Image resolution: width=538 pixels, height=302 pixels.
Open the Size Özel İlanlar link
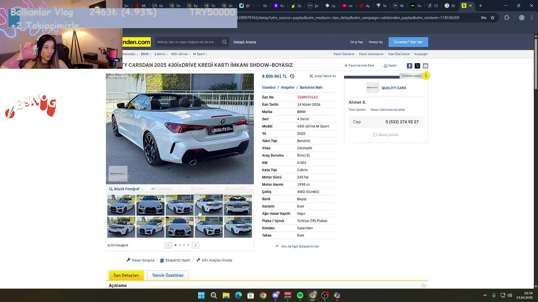pyautogui.click(x=399, y=54)
